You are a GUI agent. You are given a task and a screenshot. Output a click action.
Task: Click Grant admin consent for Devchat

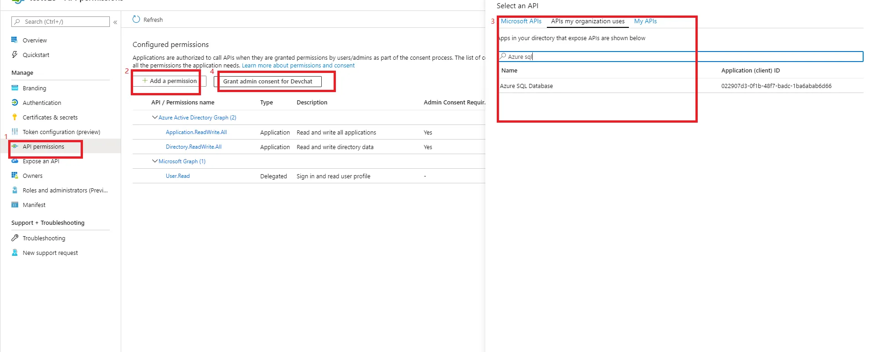tap(268, 81)
